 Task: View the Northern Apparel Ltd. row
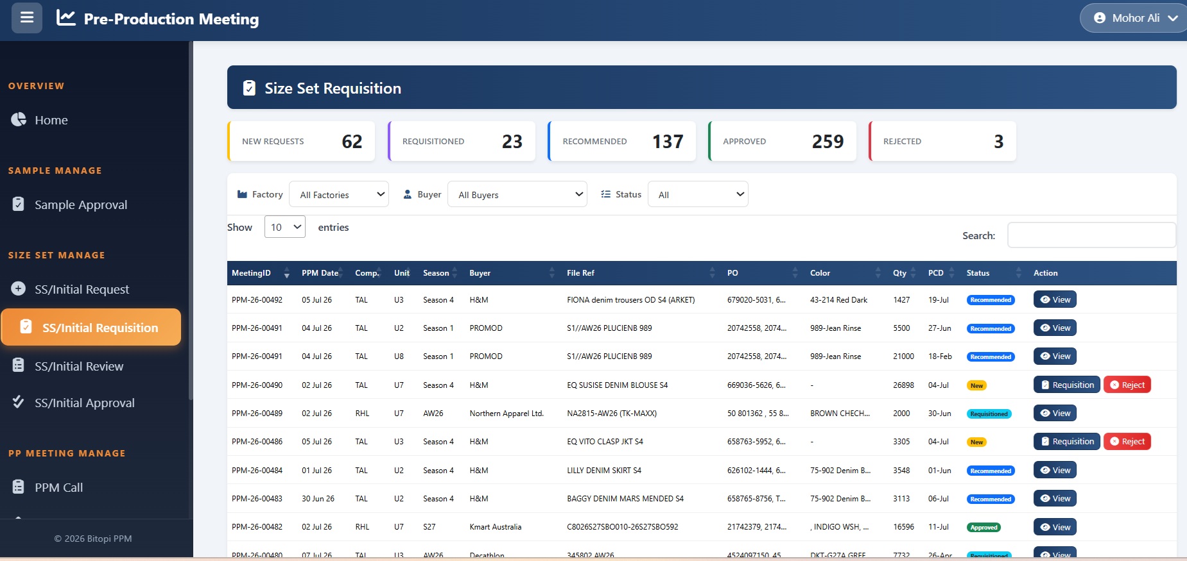(x=1055, y=413)
